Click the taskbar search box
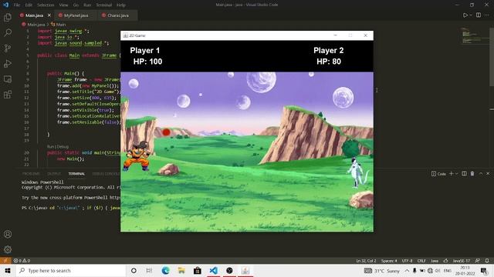The width and height of the screenshot is (494, 277). point(70,270)
